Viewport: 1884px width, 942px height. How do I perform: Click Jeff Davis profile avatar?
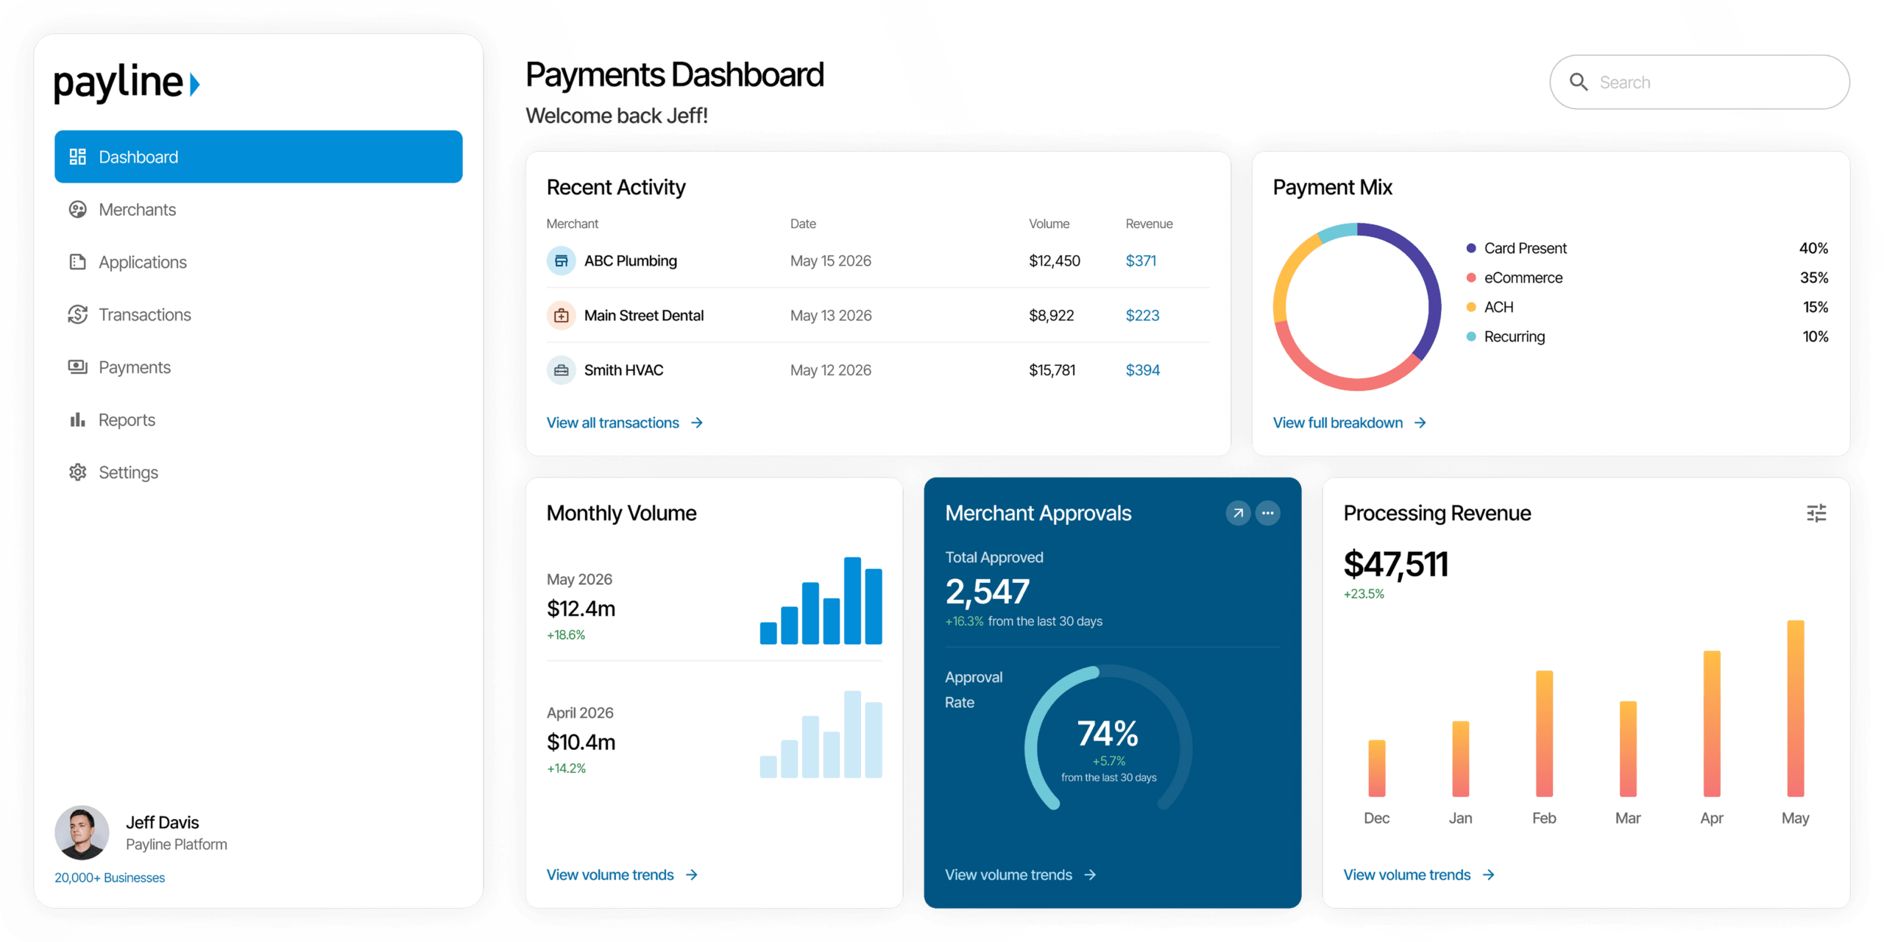(82, 832)
